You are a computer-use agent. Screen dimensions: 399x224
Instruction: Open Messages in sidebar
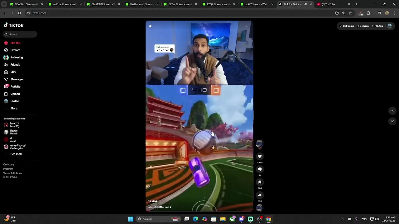tap(14, 79)
